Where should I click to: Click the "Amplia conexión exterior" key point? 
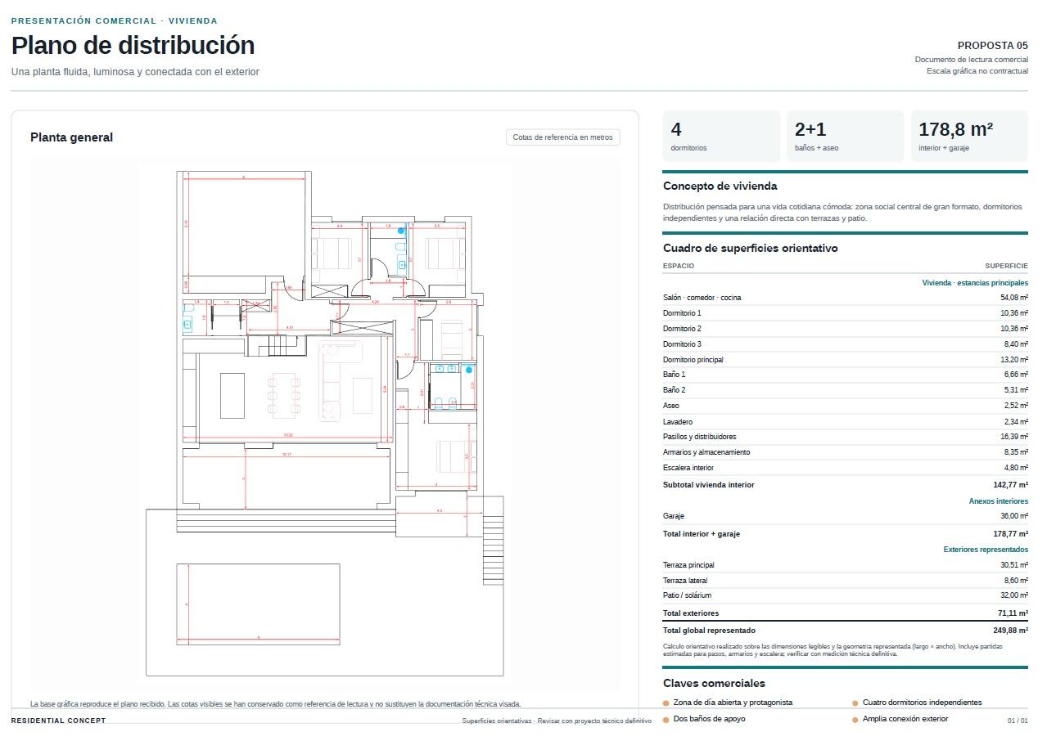[905, 719]
